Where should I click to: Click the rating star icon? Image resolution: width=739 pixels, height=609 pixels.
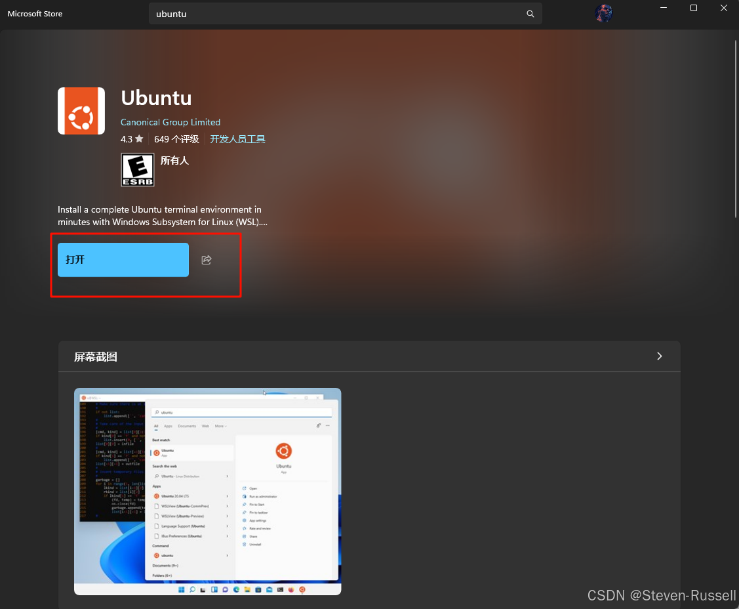[x=139, y=138]
